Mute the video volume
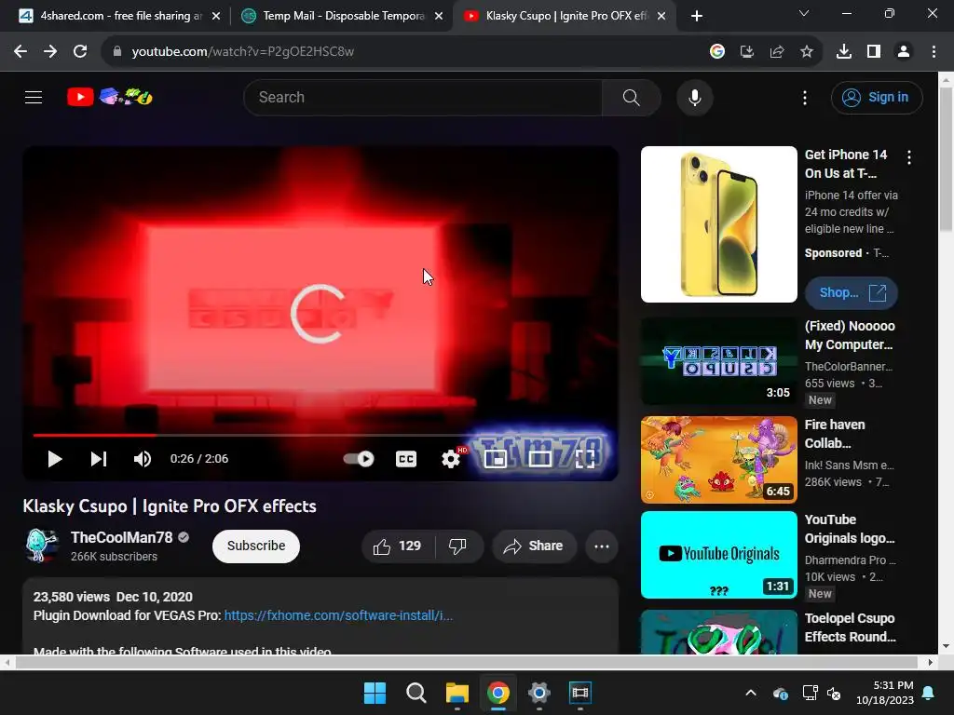 click(x=143, y=459)
